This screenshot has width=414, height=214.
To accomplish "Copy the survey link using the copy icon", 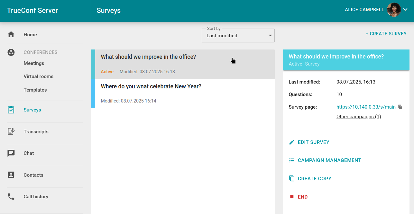I will (400, 107).
